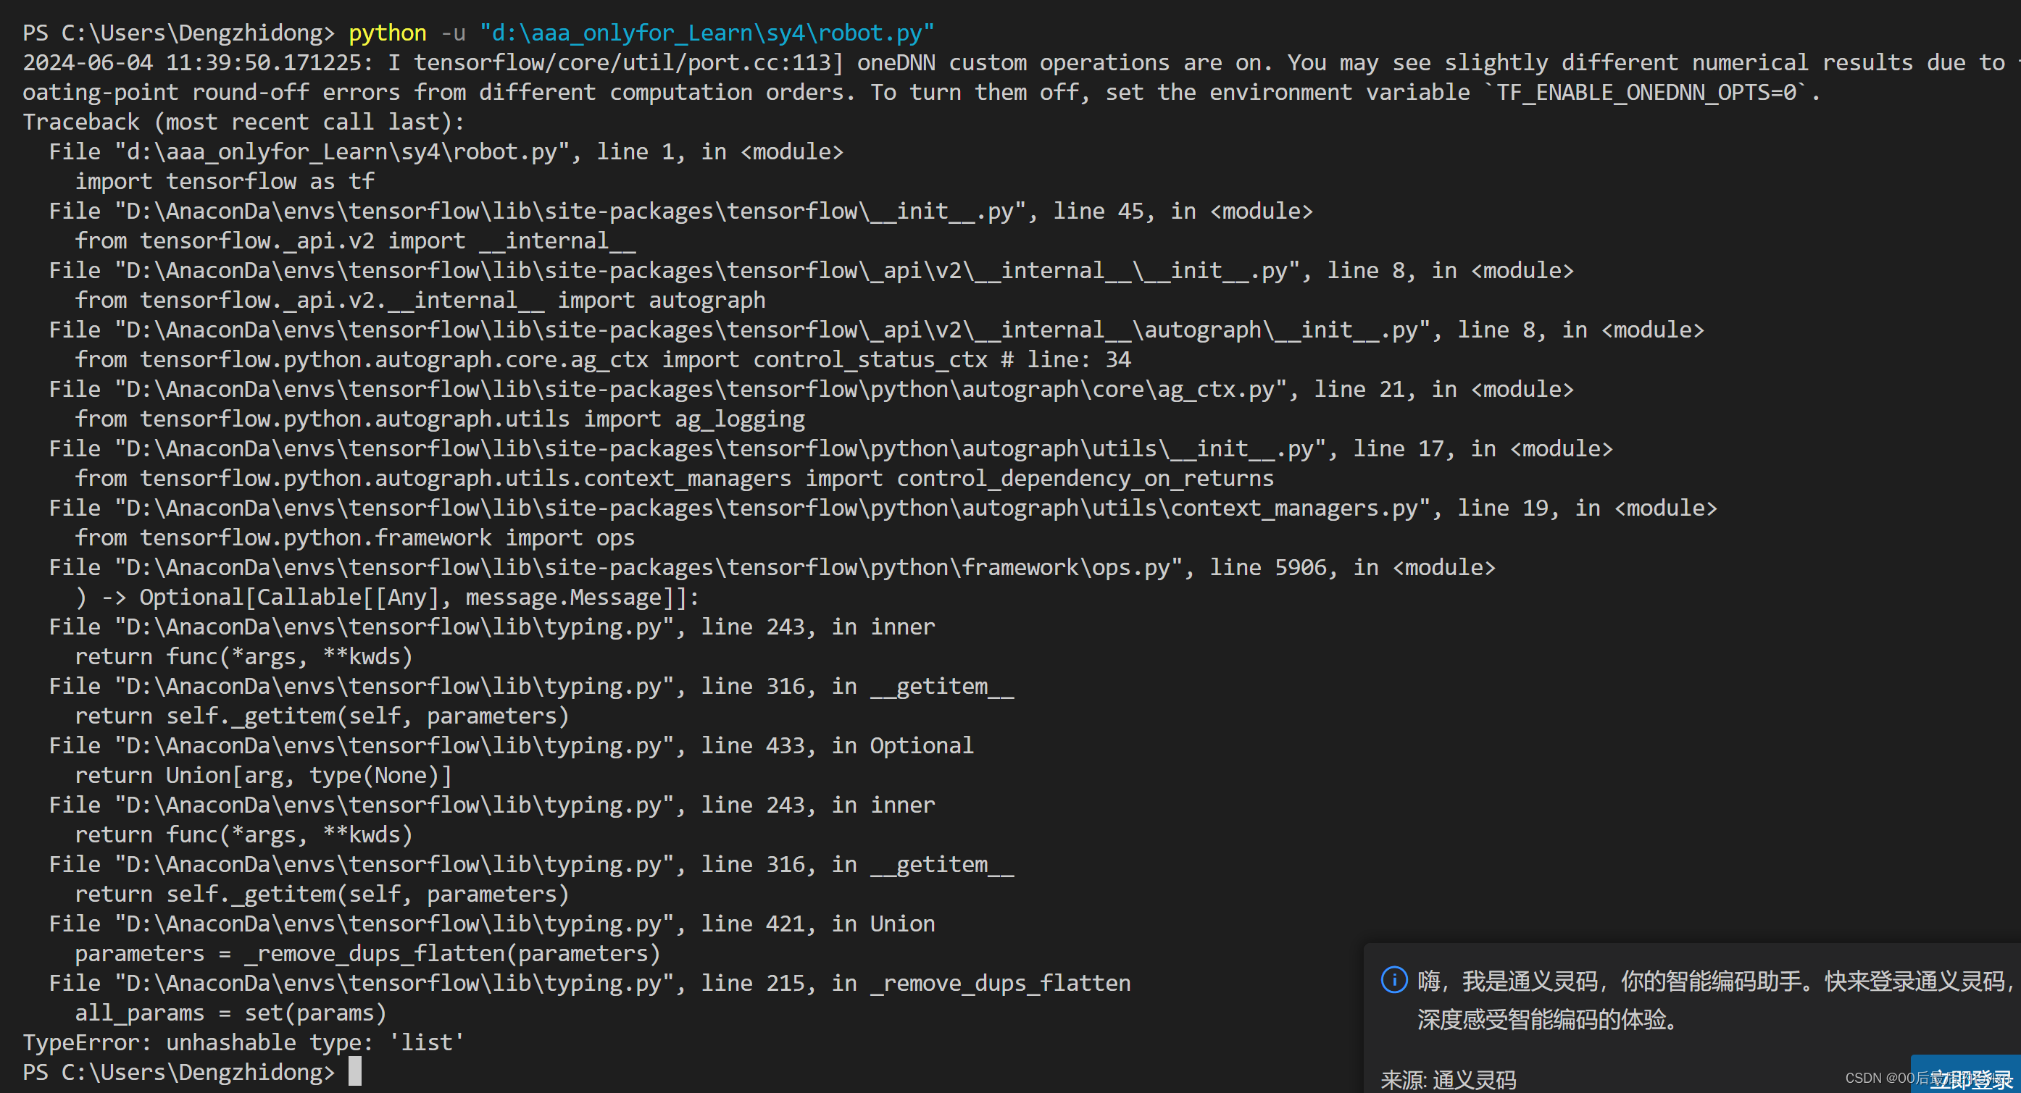Screen dimensions: 2021x1093
Task: Click the typing.py line 243 file path
Action: (392, 626)
